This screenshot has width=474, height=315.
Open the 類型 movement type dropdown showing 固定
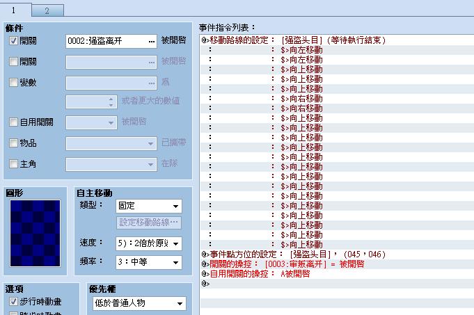point(149,207)
